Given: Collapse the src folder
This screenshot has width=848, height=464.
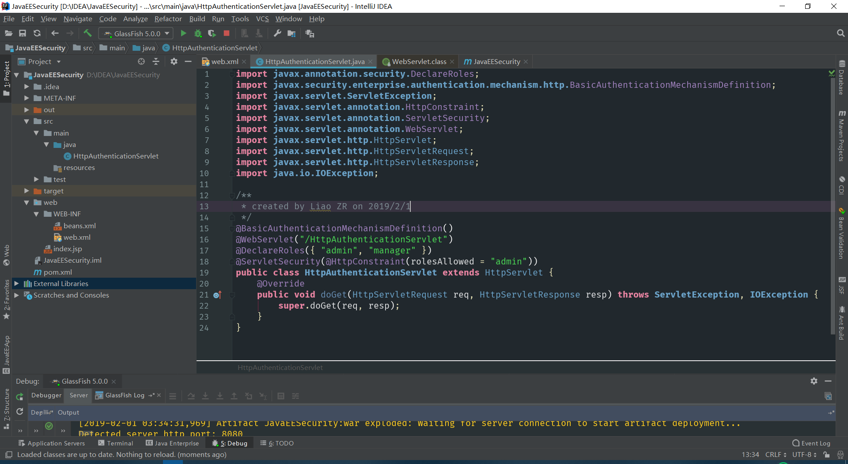Looking at the screenshot, I should pos(26,121).
